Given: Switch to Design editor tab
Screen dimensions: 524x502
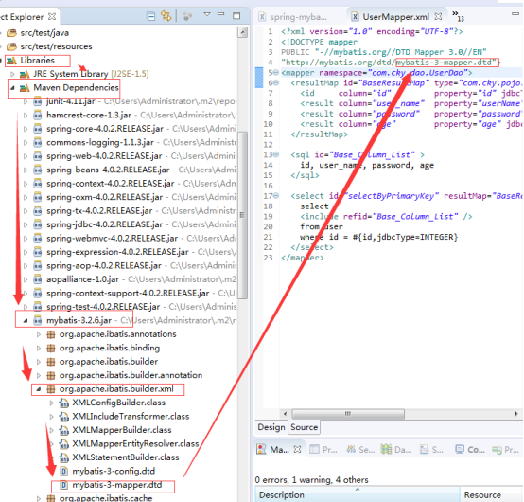Looking at the screenshot, I should [x=271, y=427].
